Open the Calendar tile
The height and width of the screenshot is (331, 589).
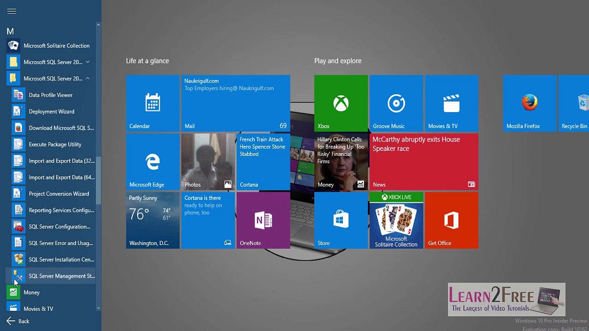coord(153,103)
